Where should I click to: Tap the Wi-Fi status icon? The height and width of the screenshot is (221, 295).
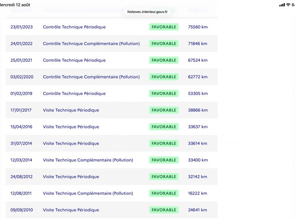[x=288, y=5]
